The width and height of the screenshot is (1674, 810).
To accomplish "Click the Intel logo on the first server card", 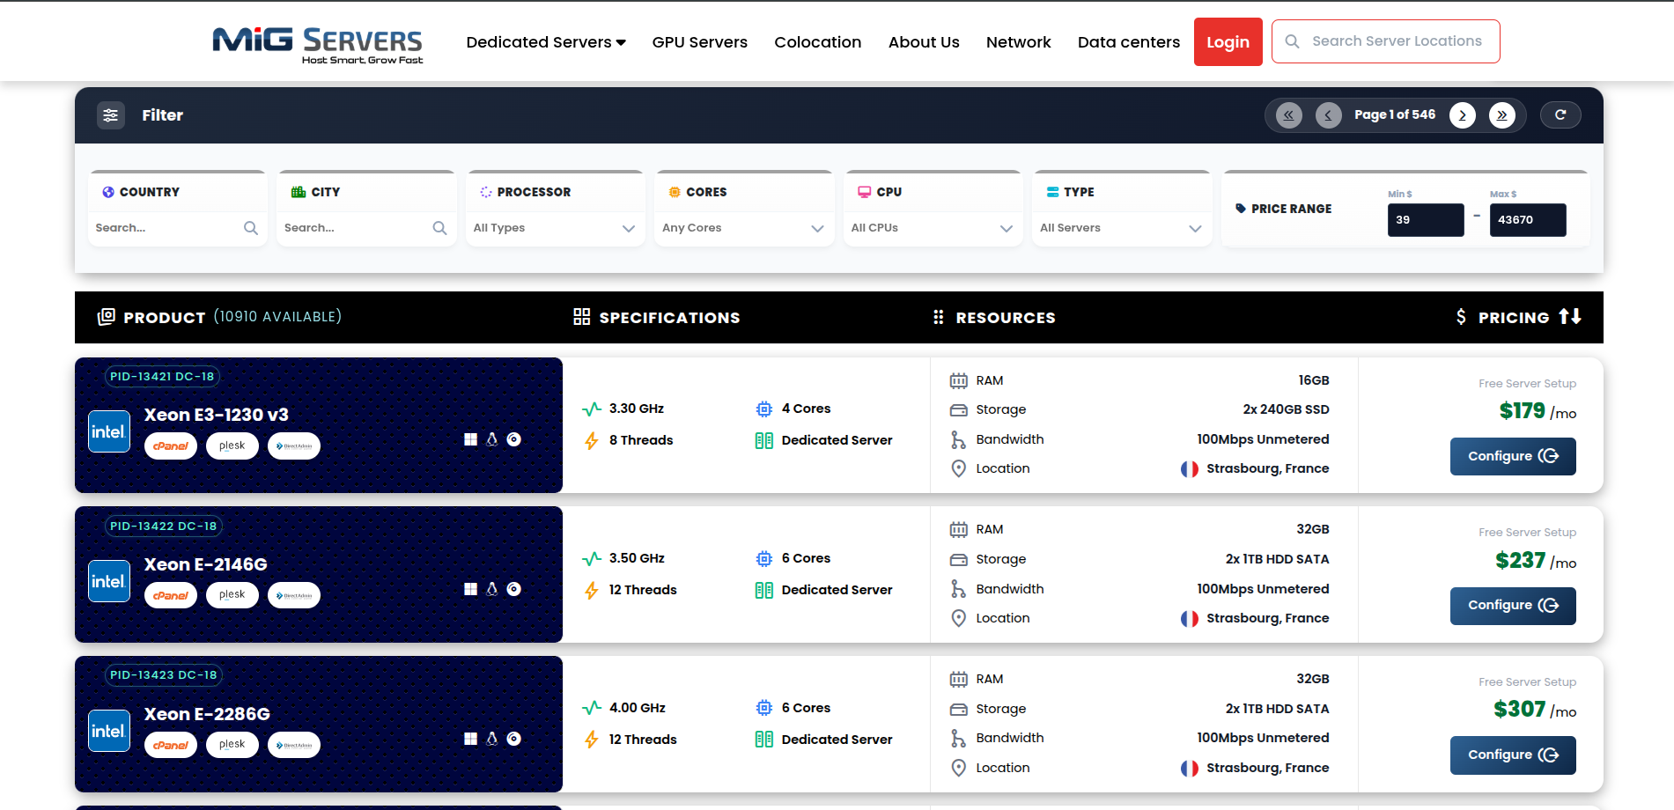I will 108,431.
